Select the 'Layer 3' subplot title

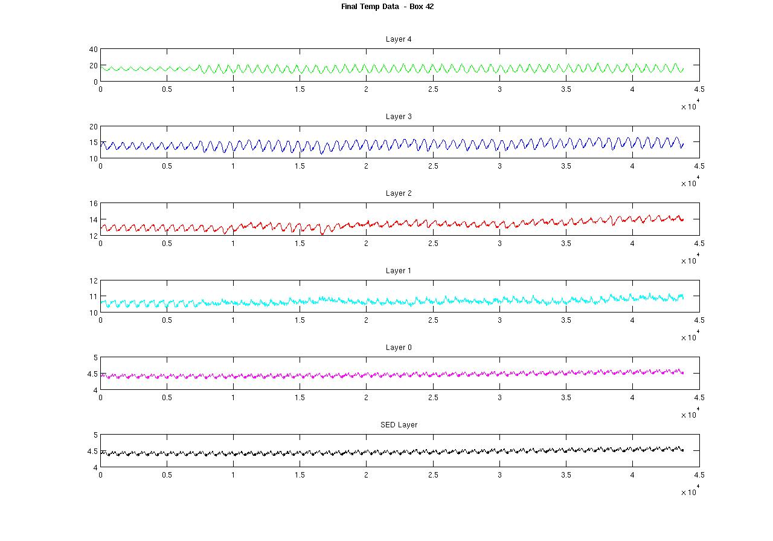pos(399,117)
